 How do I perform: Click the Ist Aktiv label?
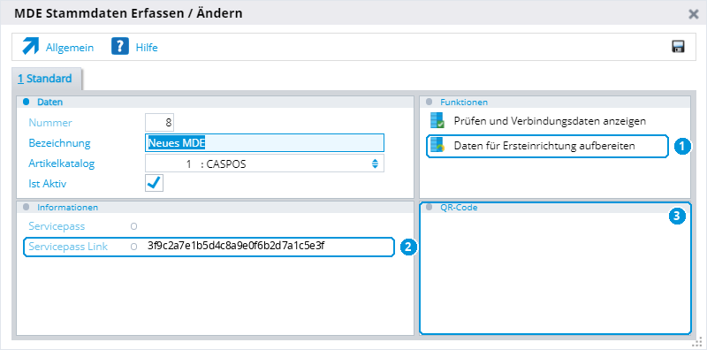[48, 184]
